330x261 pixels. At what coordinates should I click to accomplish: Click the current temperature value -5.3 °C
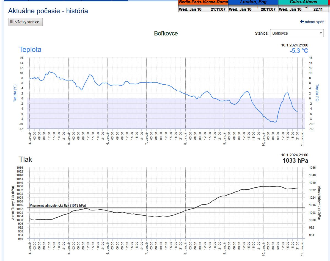click(299, 51)
